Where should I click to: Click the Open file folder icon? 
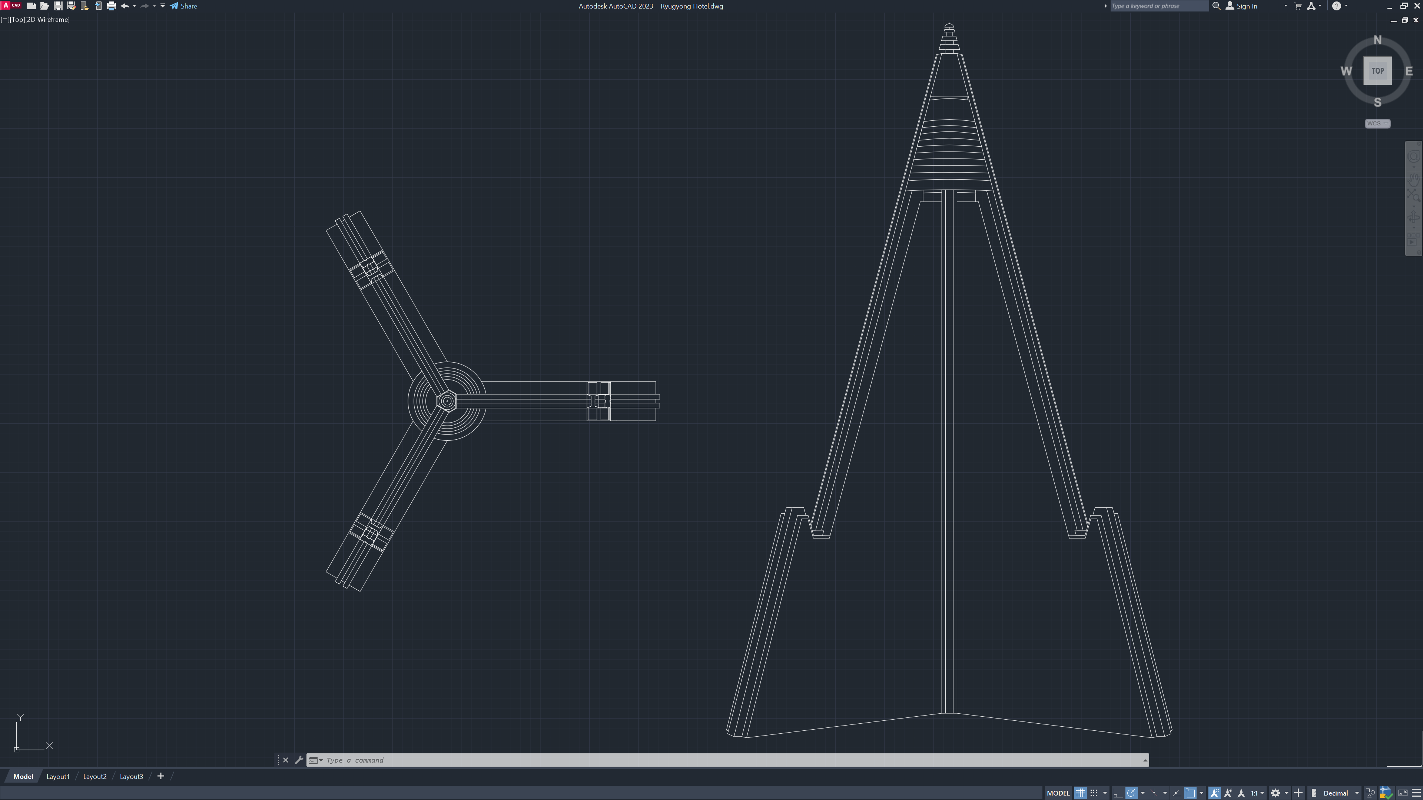click(x=44, y=6)
